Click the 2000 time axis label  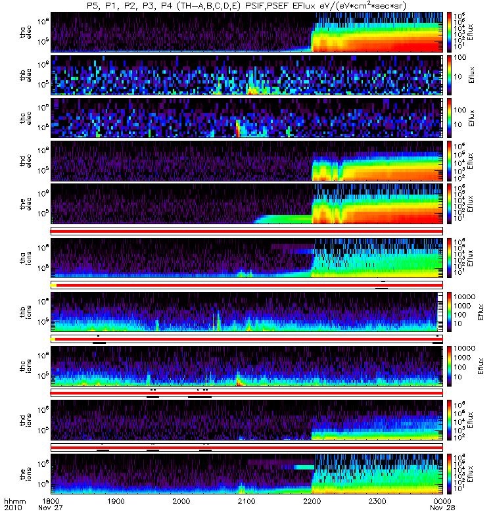pyautogui.click(x=181, y=501)
